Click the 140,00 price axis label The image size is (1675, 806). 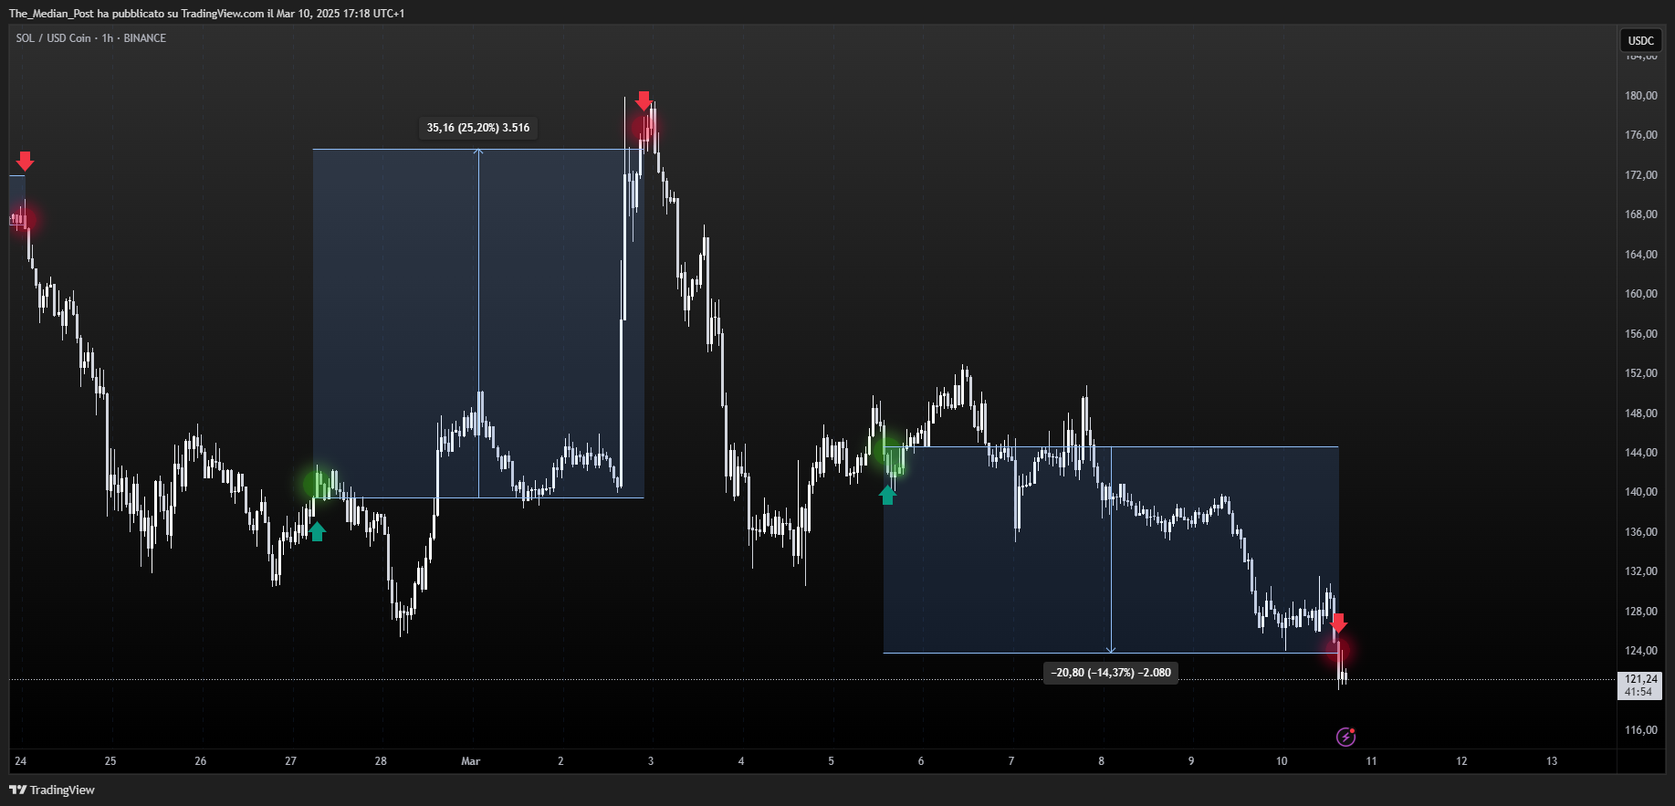(x=1640, y=492)
